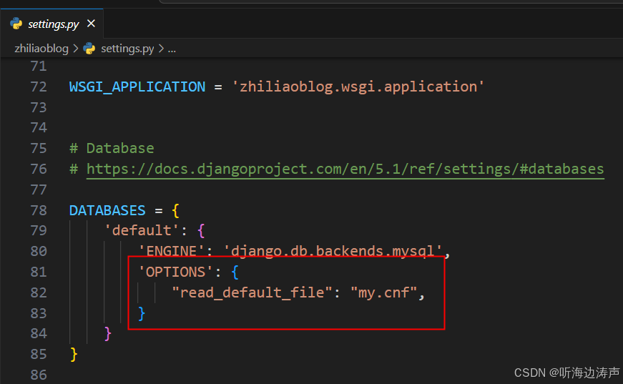Open zhiliaoblog folder in breadcrumb

pos(41,49)
